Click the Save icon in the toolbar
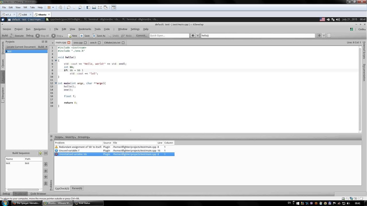367x206 pixels. tap(81, 36)
